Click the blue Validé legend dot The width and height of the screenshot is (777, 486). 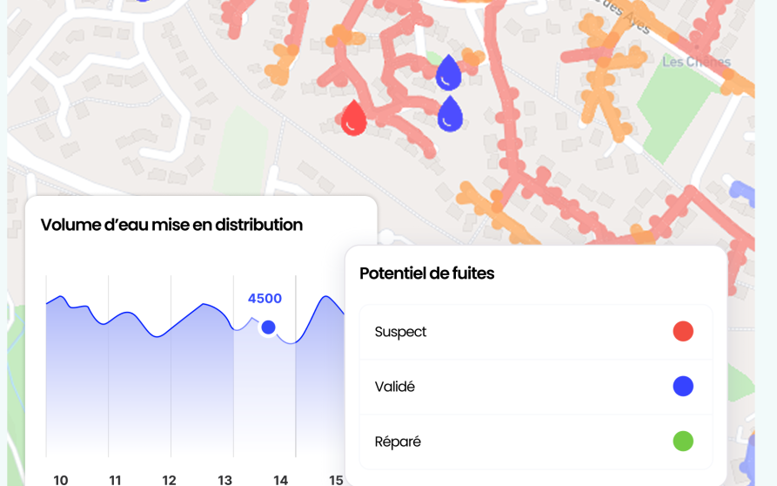(x=683, y=386)
